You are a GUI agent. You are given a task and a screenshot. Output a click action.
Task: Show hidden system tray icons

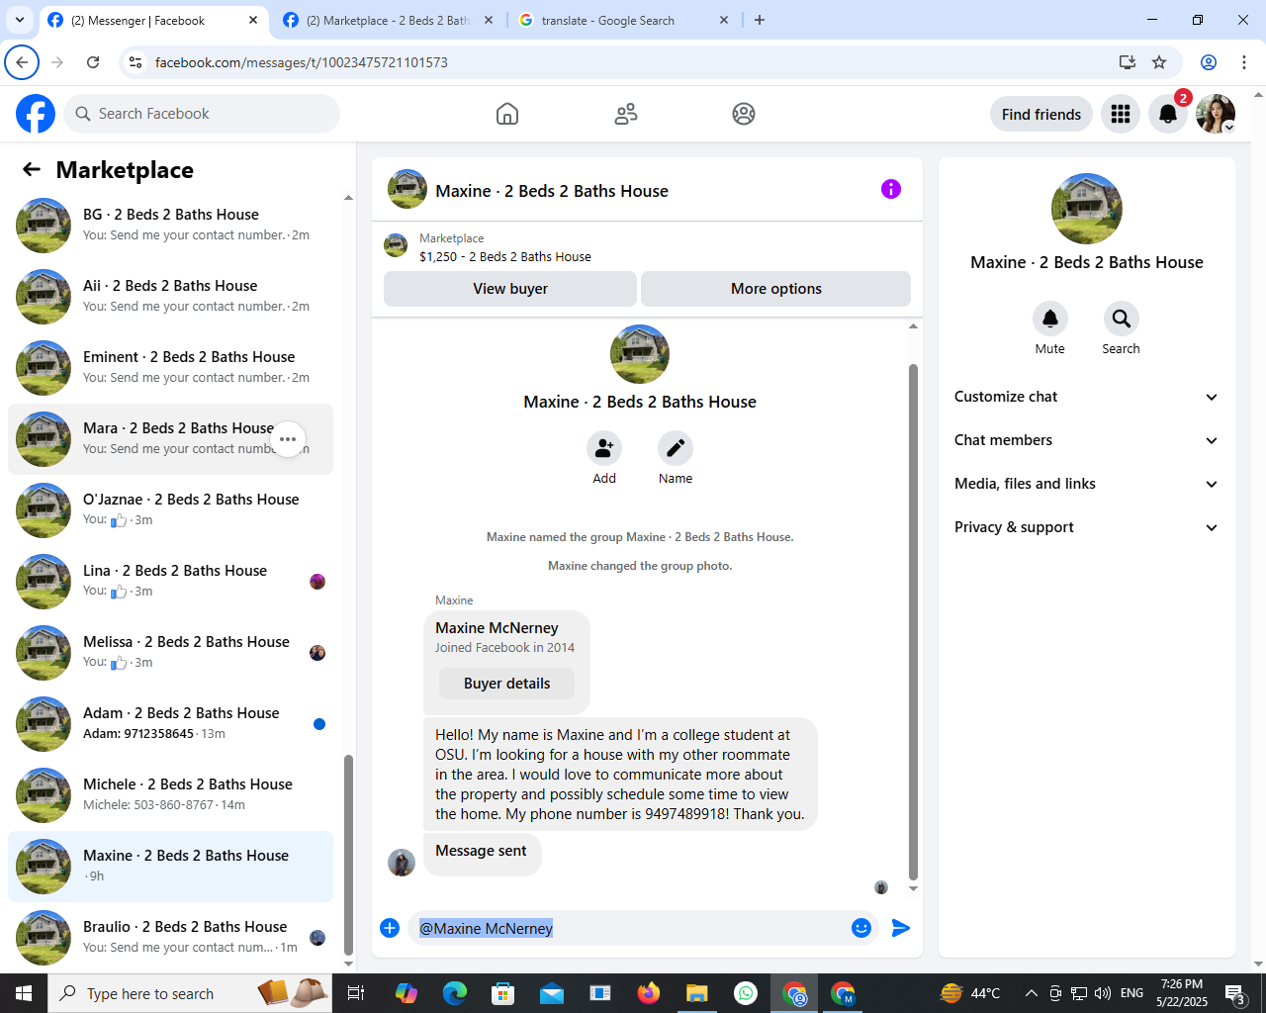tap(1031, 993)
